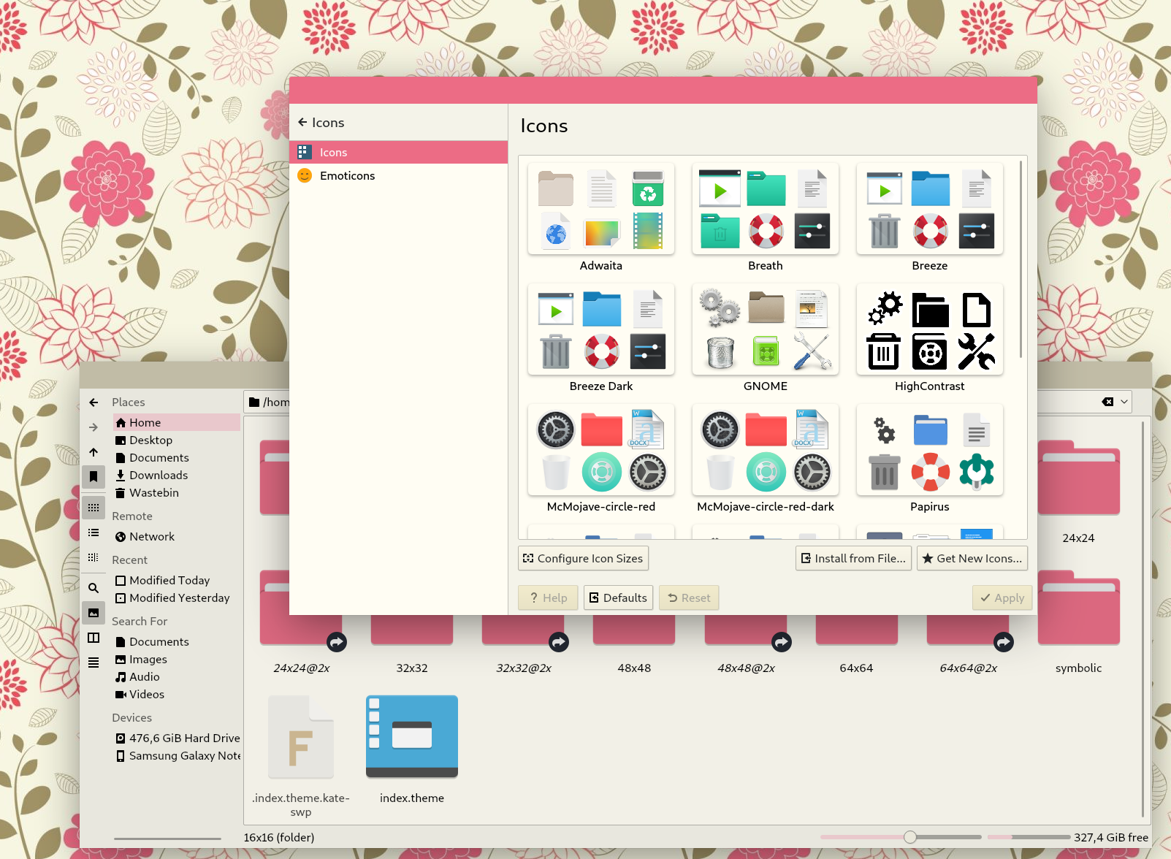Viewport: 1171px width, 859px height.
Task: Open Downloads in Dolphin's Places
Action: tap(177, 476)
